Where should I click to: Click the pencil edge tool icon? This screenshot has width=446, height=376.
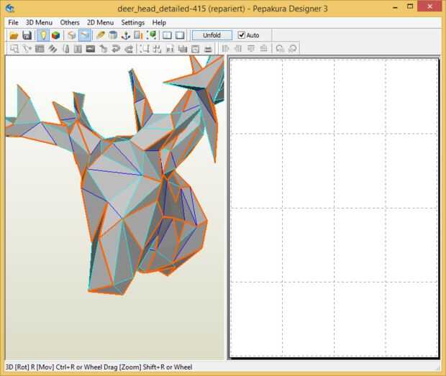point(101,35)
